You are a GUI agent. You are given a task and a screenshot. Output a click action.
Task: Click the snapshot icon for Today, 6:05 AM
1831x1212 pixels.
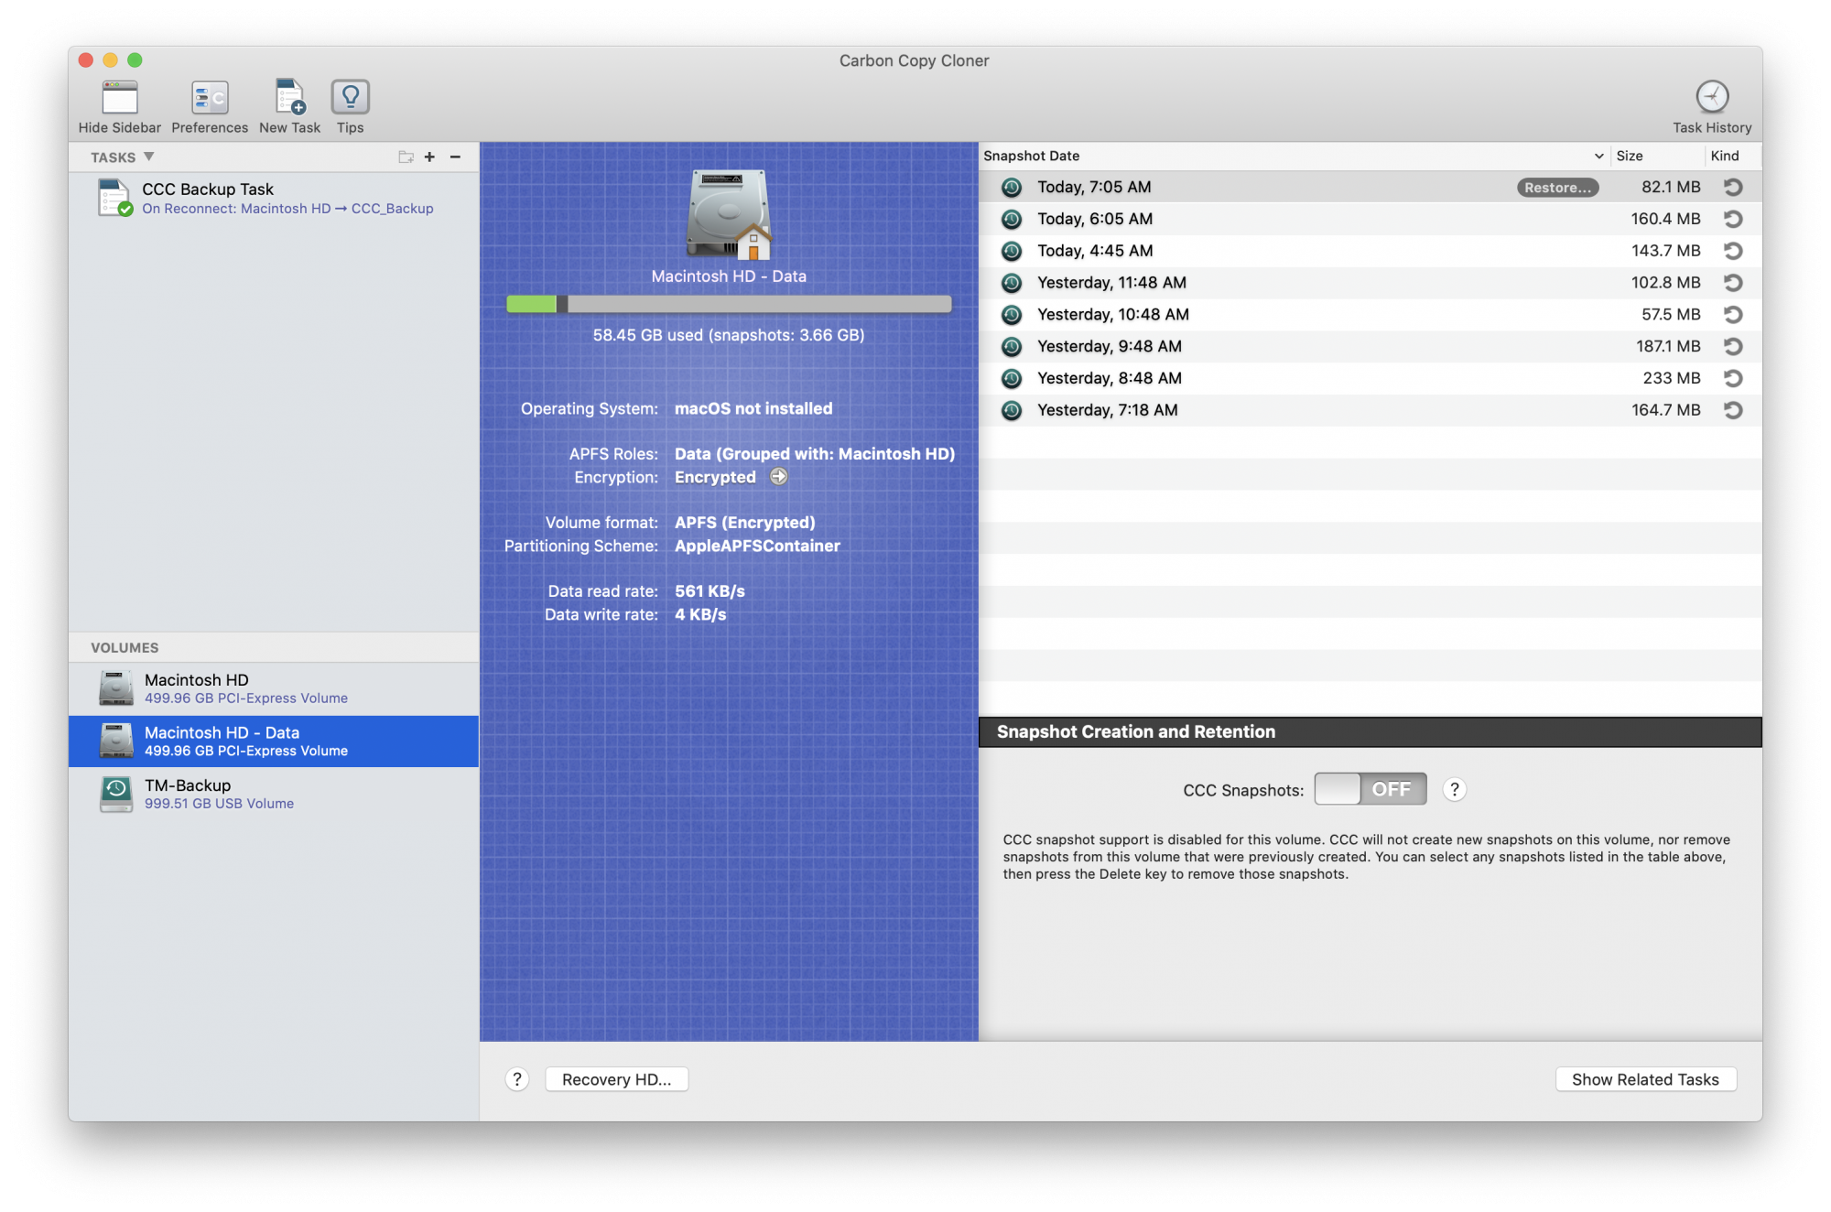(1011, 220)
